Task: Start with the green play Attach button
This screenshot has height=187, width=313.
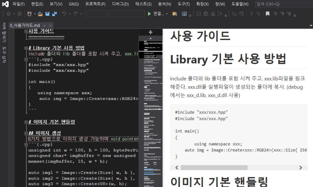Action: (149, 14)
